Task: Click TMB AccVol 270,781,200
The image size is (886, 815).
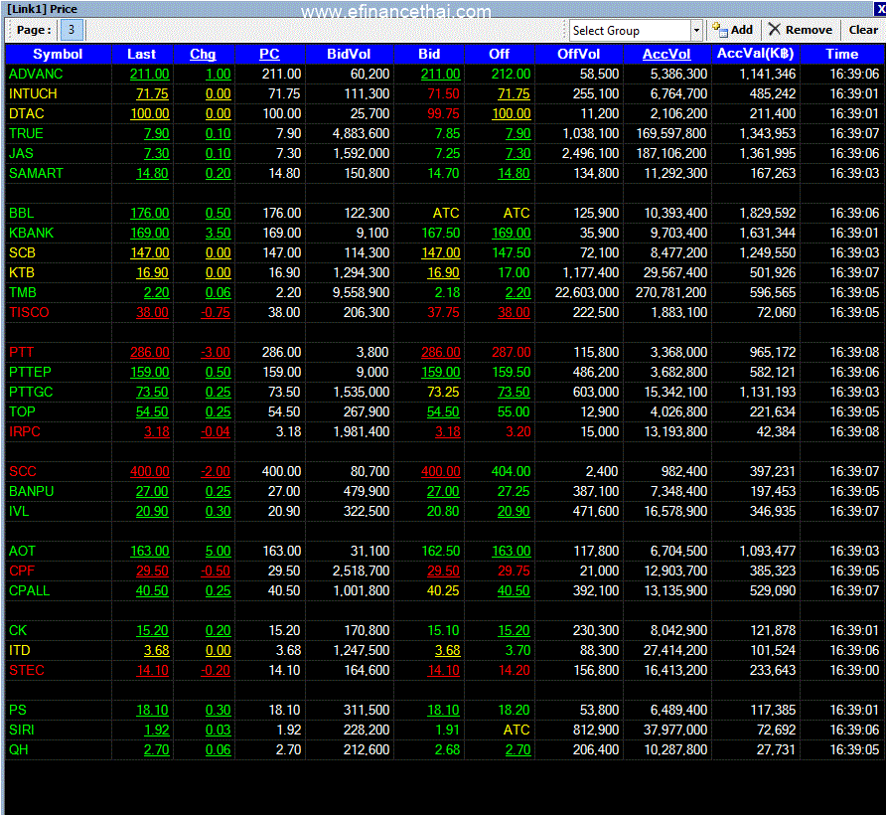Action: point(670,292)
